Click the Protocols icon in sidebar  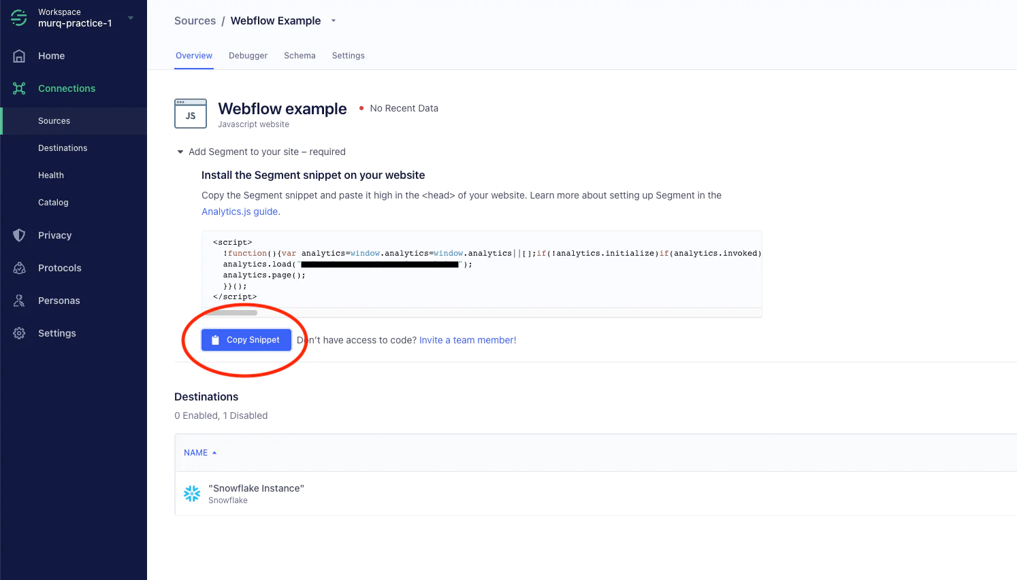pyautogui.click(x=19, y=268)
